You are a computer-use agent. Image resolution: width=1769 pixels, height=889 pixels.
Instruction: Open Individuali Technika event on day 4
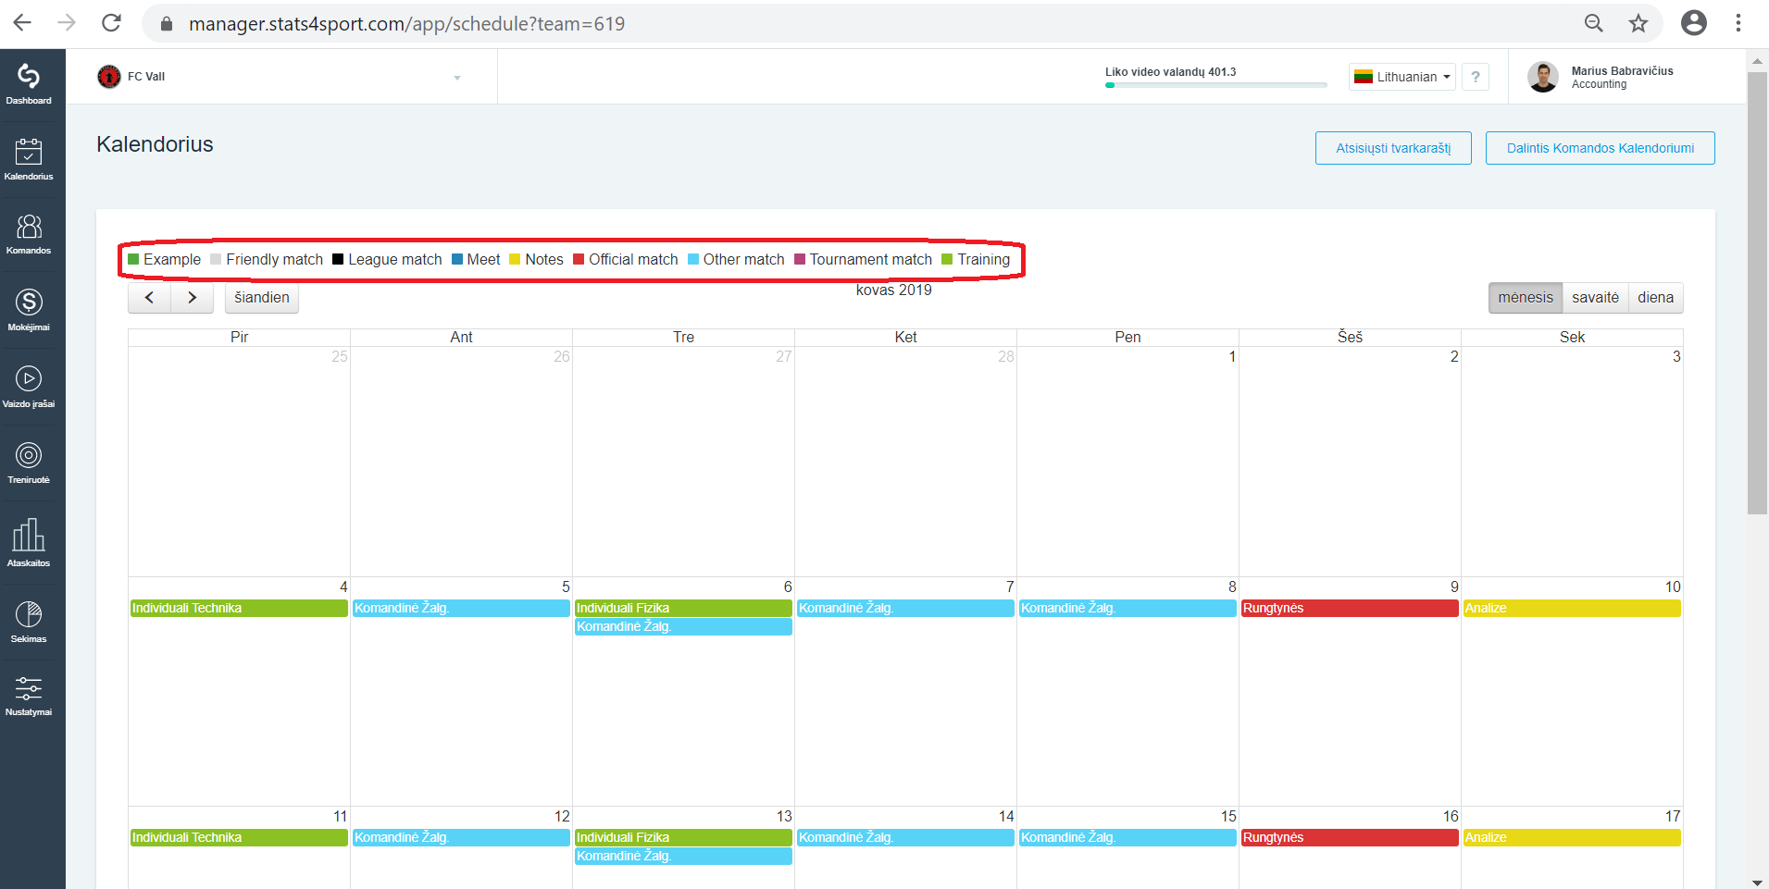tap(239, 608)
